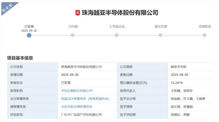This screenshot has width=219, height=122.
Task: Click the 珠海越亚半导体股份有限公司 page title
Action: coord(120,13)
